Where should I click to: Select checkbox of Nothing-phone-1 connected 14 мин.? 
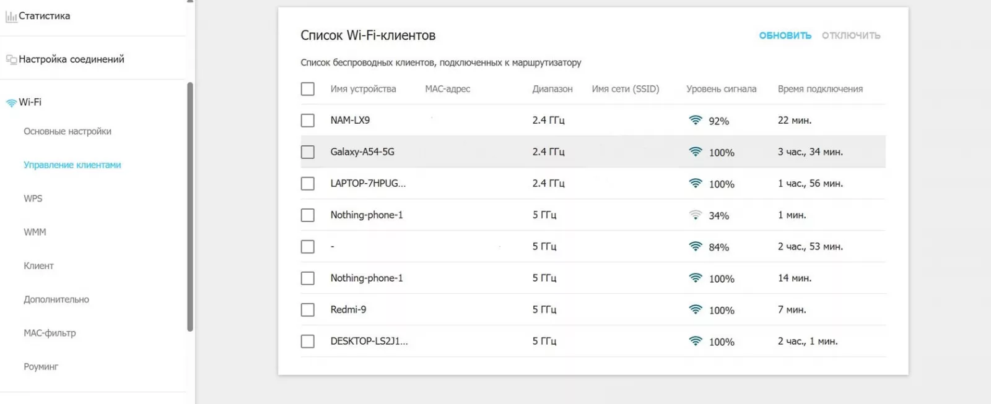[308, 278]
